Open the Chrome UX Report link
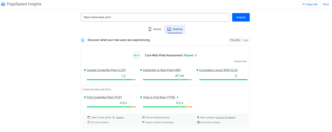The image size is (332, 132). (x=226, y=118)
